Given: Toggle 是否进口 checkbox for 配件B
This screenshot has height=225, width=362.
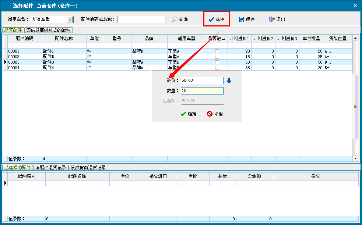Looking at the screenshot, I should (217, 57).
